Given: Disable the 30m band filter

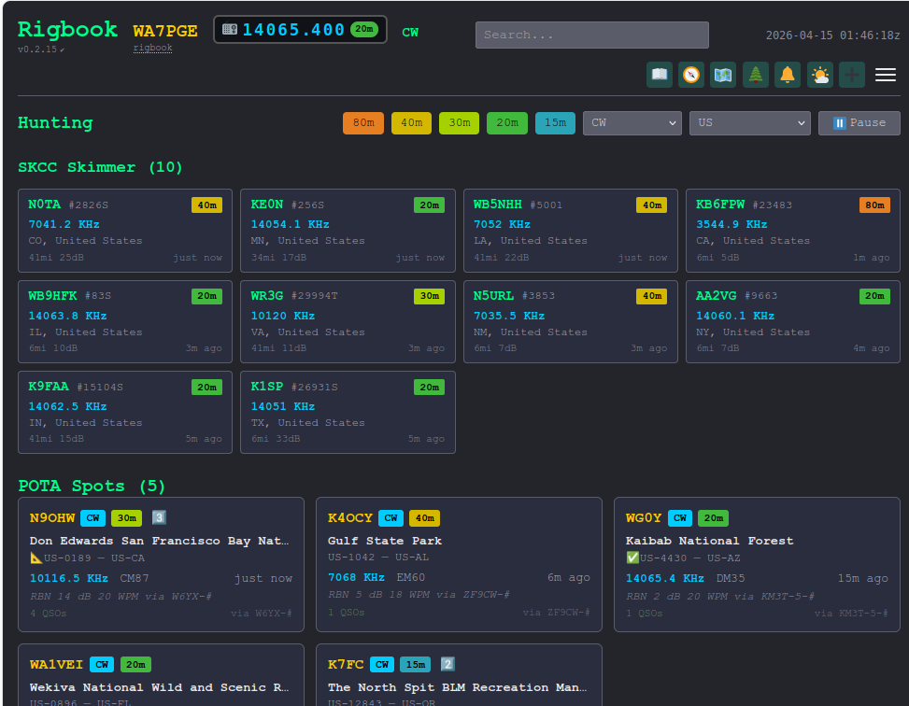Looking at the screenshot, I should [x=459, y=122].
